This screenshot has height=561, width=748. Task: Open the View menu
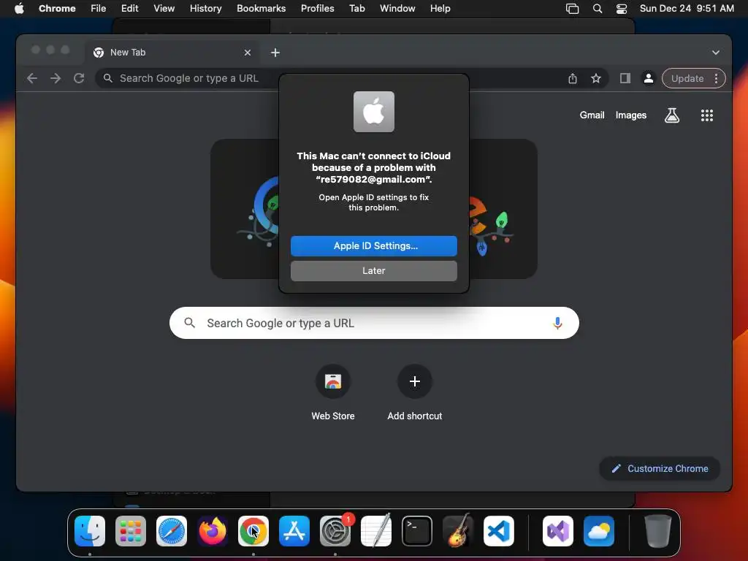tap(164, 8)
